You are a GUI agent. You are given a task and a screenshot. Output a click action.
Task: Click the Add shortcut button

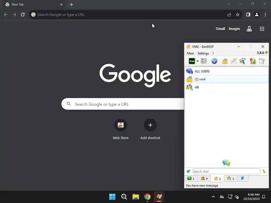(150, 129)
